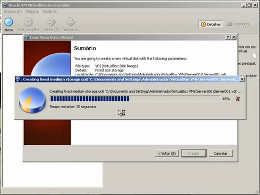Viewport: 260px width, 195px height.
Task: Cancel disk creation with red X icon
Action: tap(238, 99)
